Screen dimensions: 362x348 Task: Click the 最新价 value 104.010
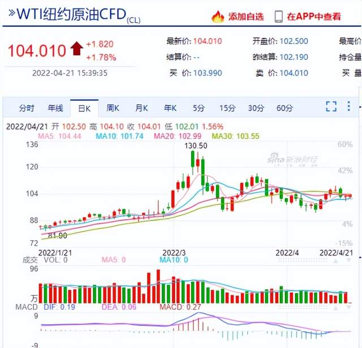(208, 41)
